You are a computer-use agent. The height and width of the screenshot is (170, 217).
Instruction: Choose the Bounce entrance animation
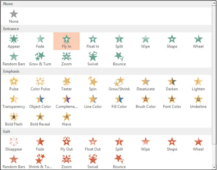119,59
